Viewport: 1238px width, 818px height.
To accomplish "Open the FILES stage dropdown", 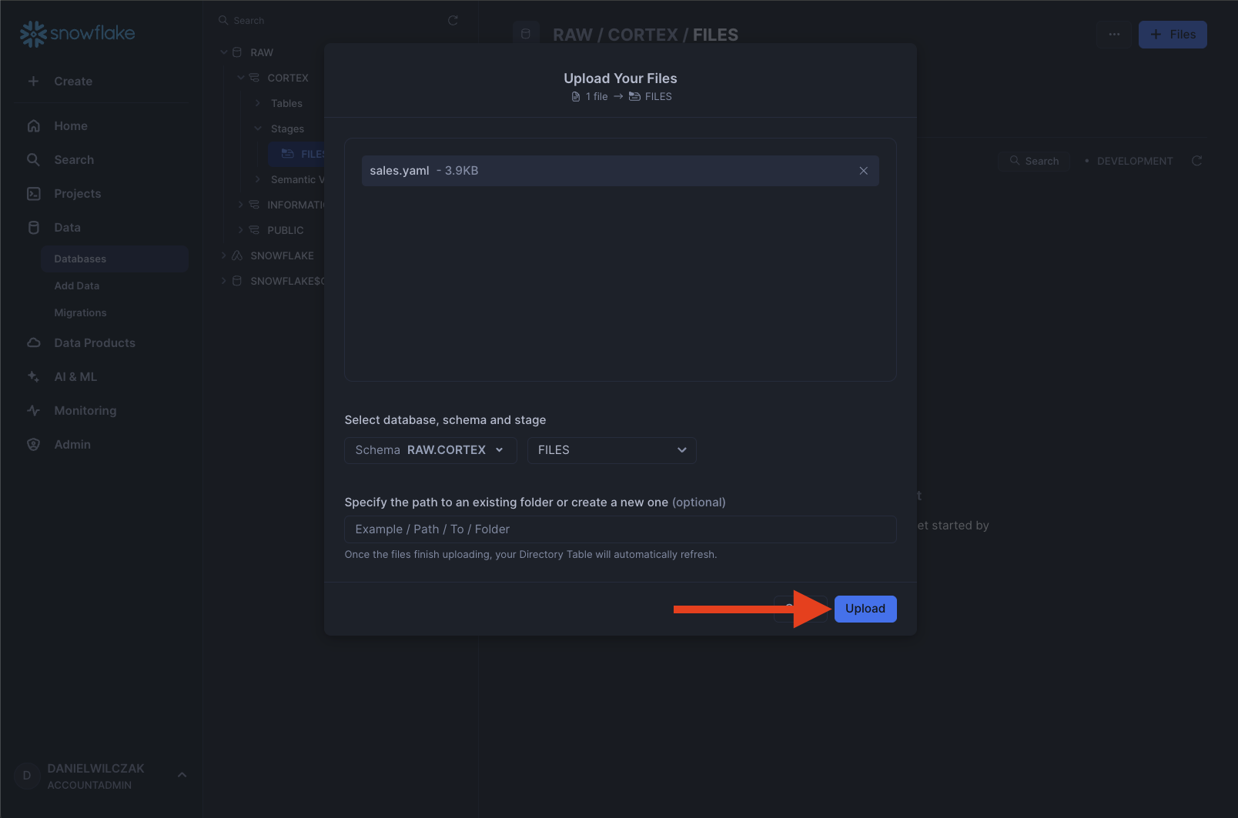I will (x=612, y=450).
